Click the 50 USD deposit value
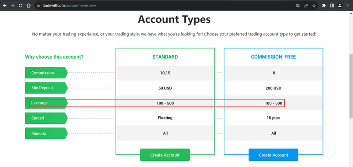The image size is (353, 167). tap(165, 88)
